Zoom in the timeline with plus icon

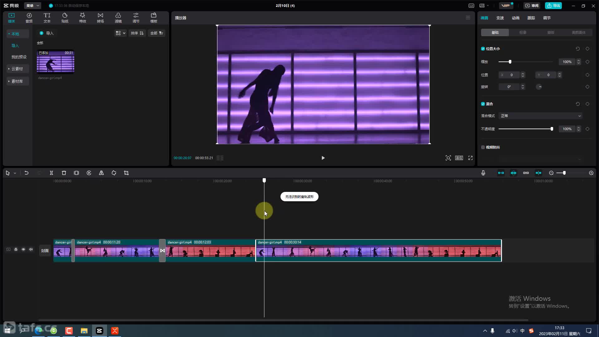tap(591, 173)
